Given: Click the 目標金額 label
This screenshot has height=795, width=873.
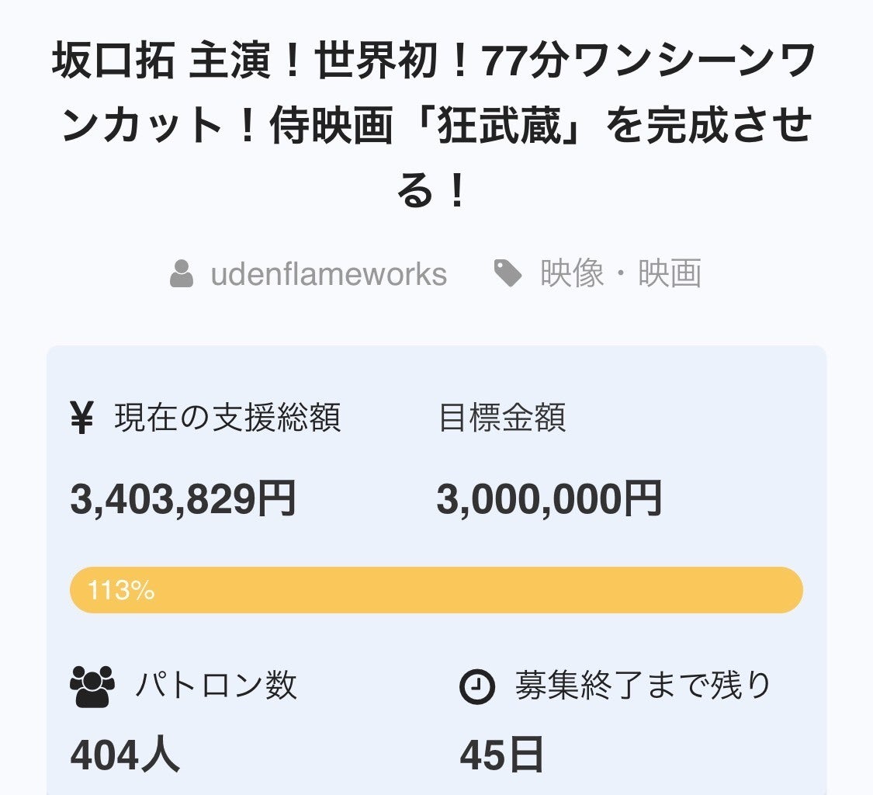Looking at the screenshot, I should [x=502, y=418].
